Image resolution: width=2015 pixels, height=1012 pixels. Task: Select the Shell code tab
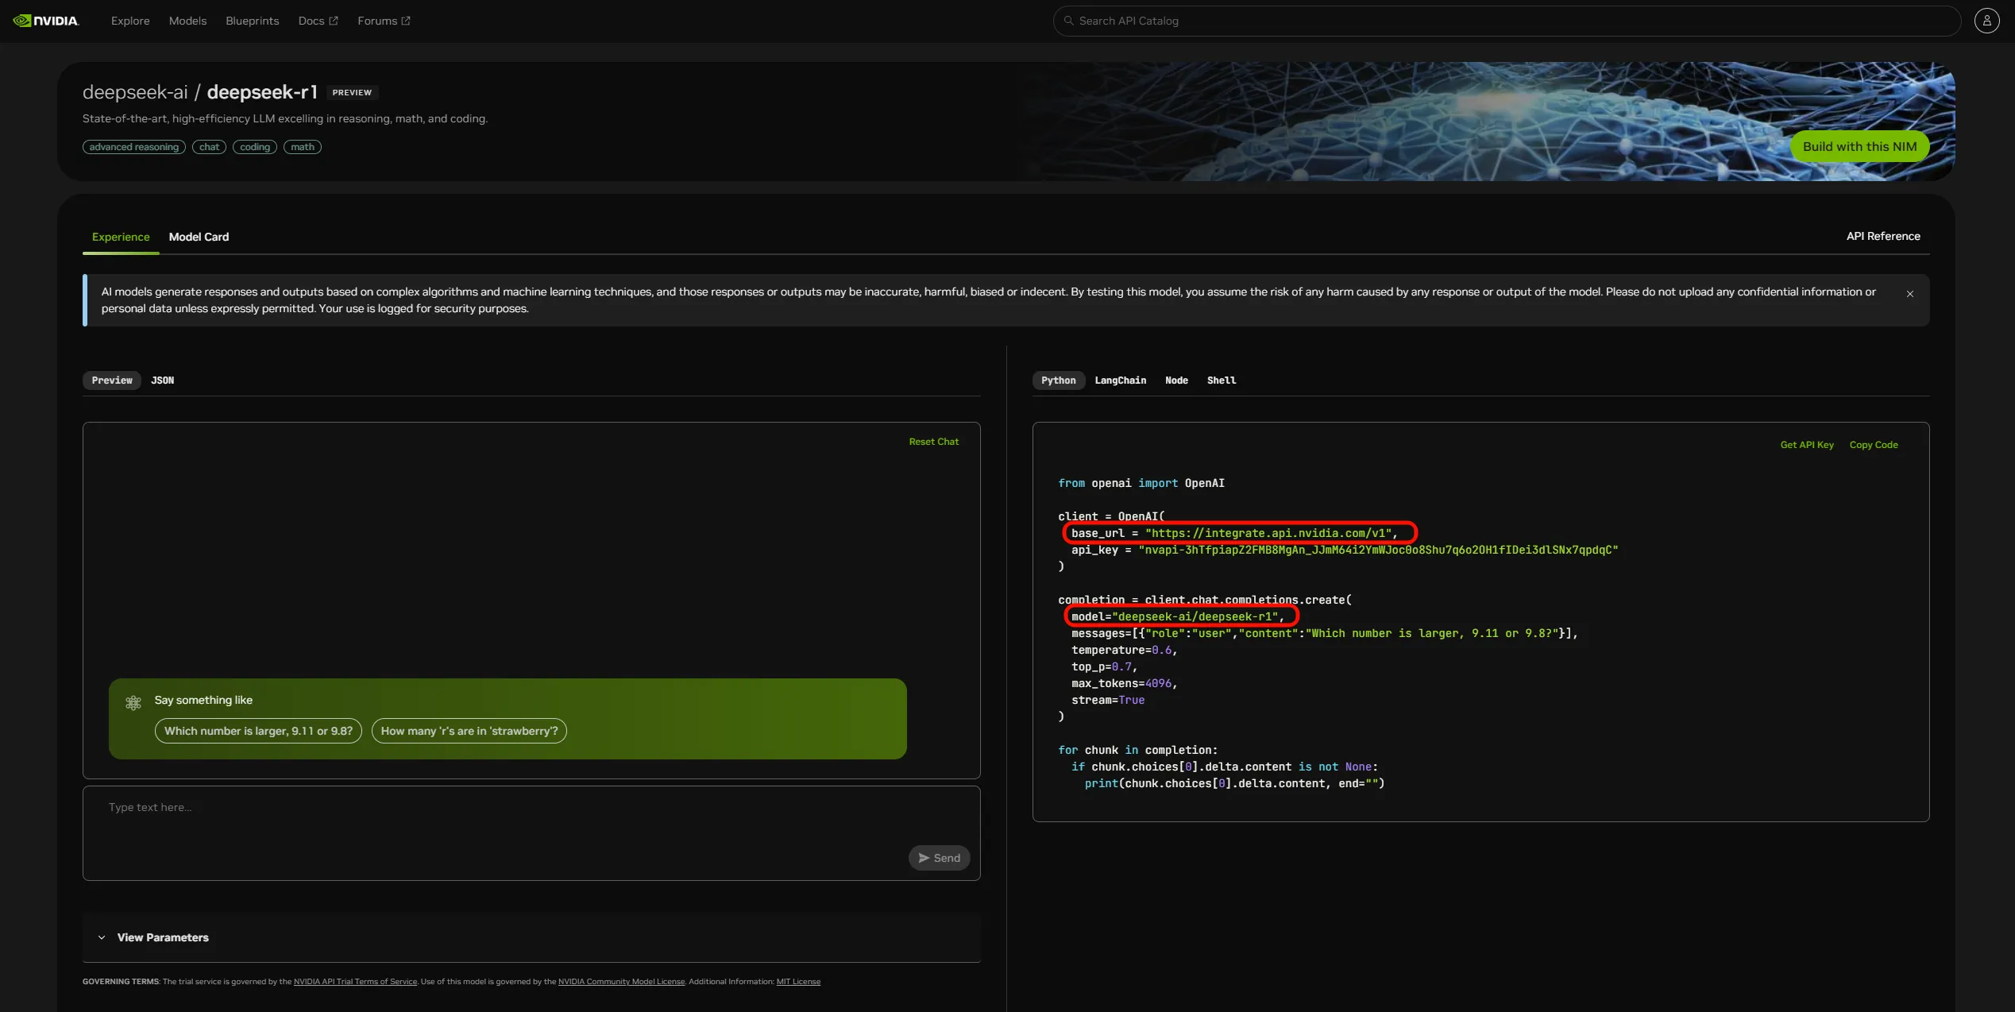point(1221,380)
